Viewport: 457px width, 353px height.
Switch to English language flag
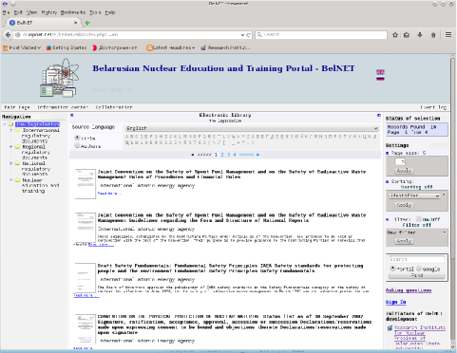380,72
